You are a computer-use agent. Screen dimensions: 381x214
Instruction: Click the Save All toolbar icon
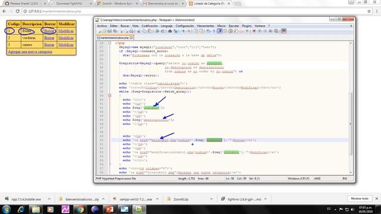115,31
